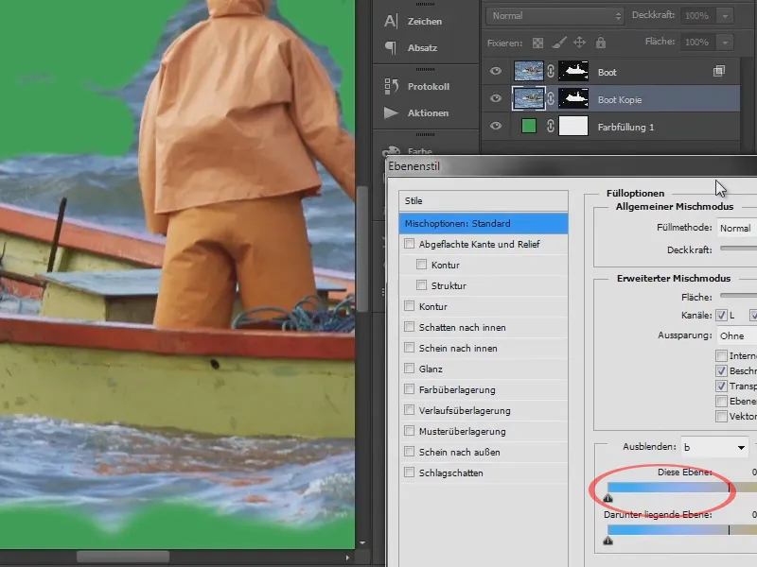
Task: Click the Boot layer mask thumbnail
Action: tap(573, 72)
